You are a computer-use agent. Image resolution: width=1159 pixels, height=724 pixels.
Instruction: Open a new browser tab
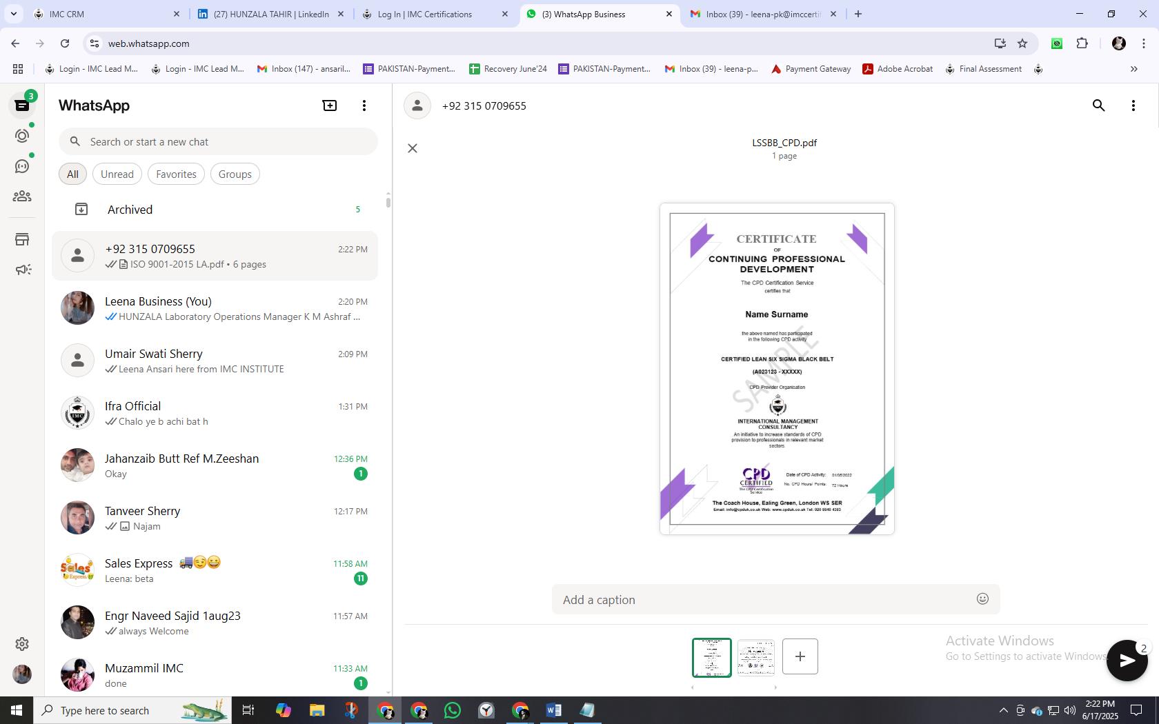[858, 14]
